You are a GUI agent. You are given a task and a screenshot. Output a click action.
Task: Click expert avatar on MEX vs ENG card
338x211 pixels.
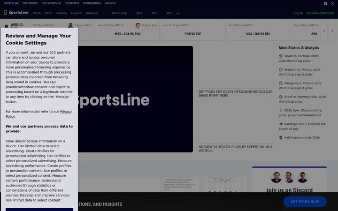click(138, 25)
